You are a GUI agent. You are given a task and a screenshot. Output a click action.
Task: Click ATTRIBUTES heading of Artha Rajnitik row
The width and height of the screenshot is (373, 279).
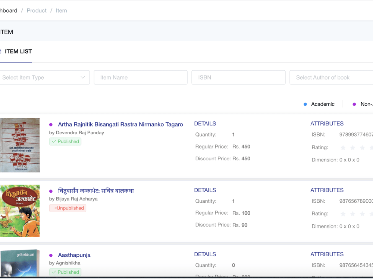(327, 124)
